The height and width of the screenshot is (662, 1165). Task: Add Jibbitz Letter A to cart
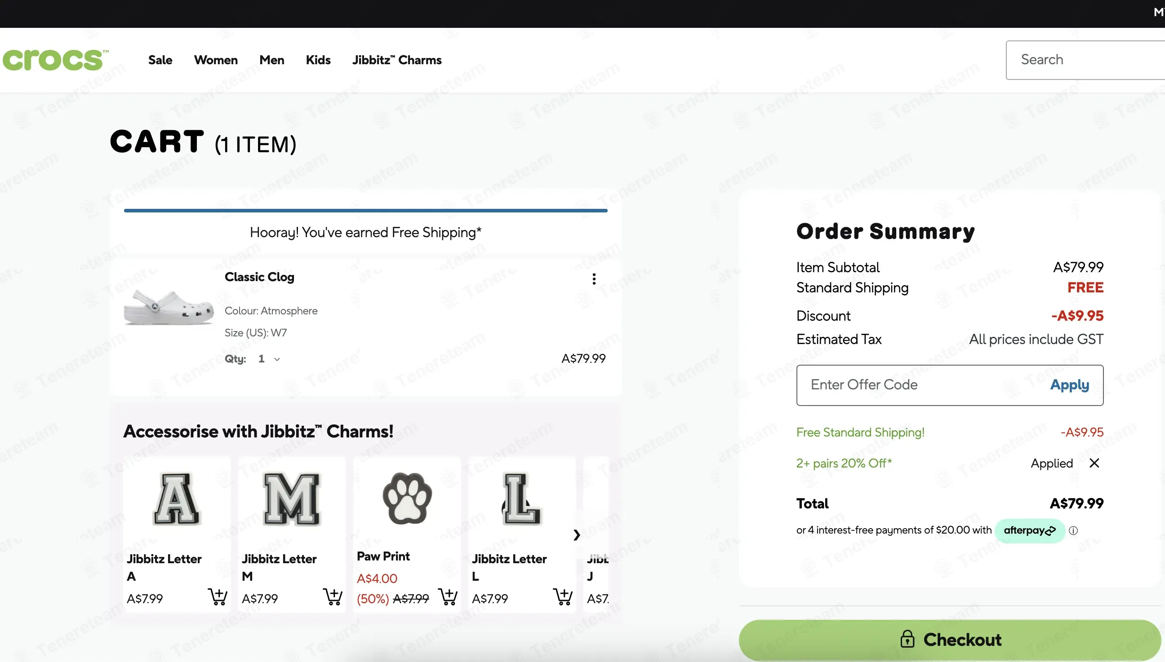tap(218, 596)
